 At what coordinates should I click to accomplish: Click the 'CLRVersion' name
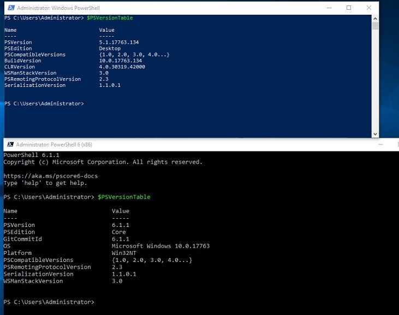pos(20,67)
